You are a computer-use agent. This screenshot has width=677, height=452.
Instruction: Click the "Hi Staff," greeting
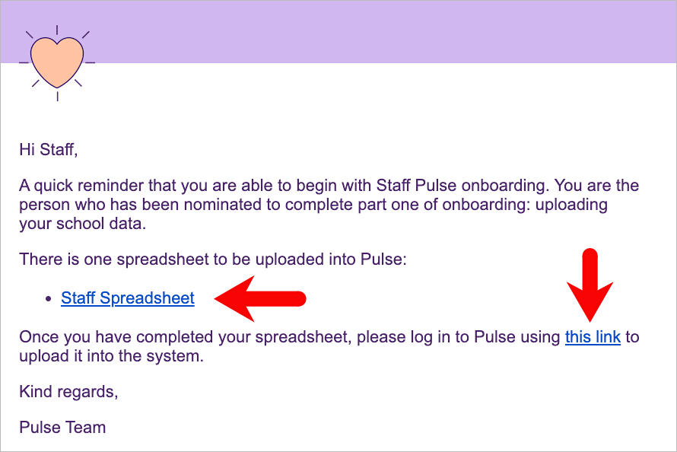(49, 149)
